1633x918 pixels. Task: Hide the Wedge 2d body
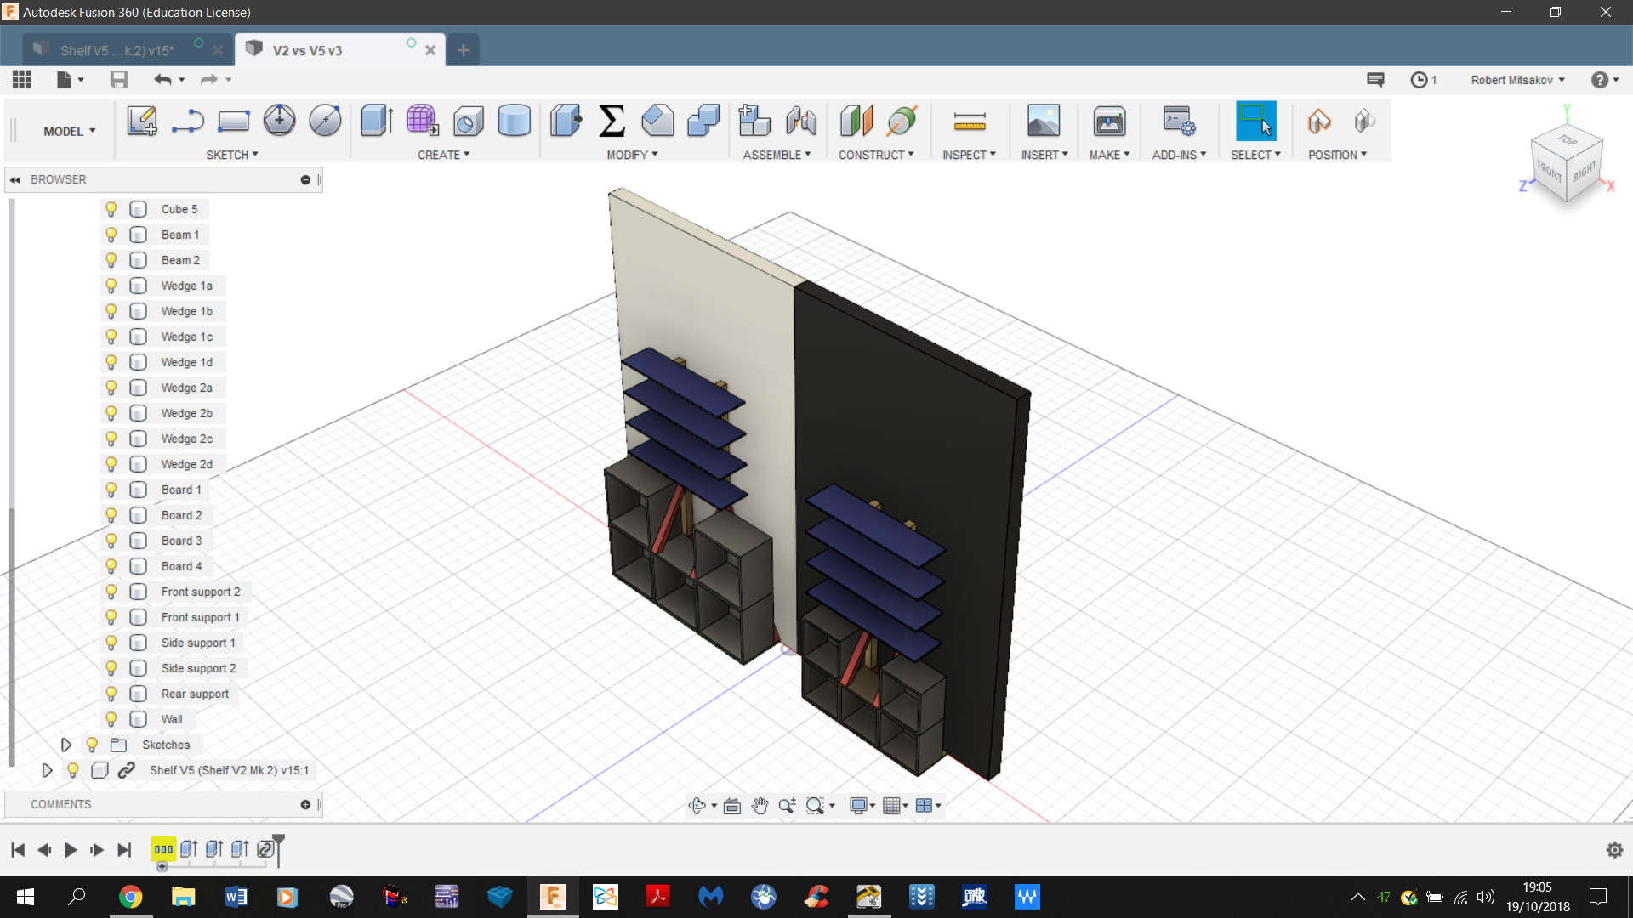click(x=111, y=464)
